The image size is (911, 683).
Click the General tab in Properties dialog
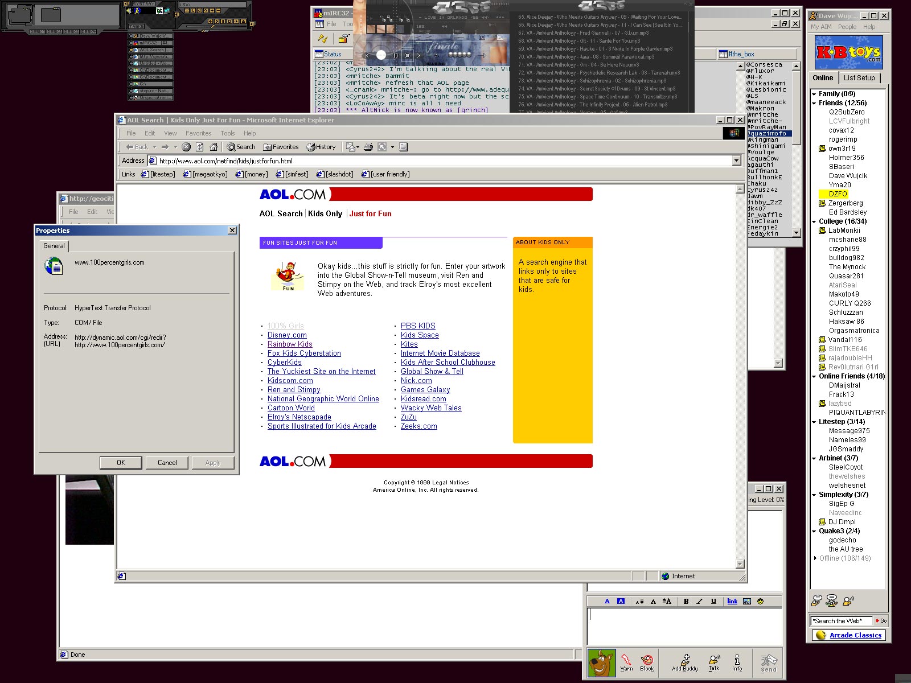[54, 246]
